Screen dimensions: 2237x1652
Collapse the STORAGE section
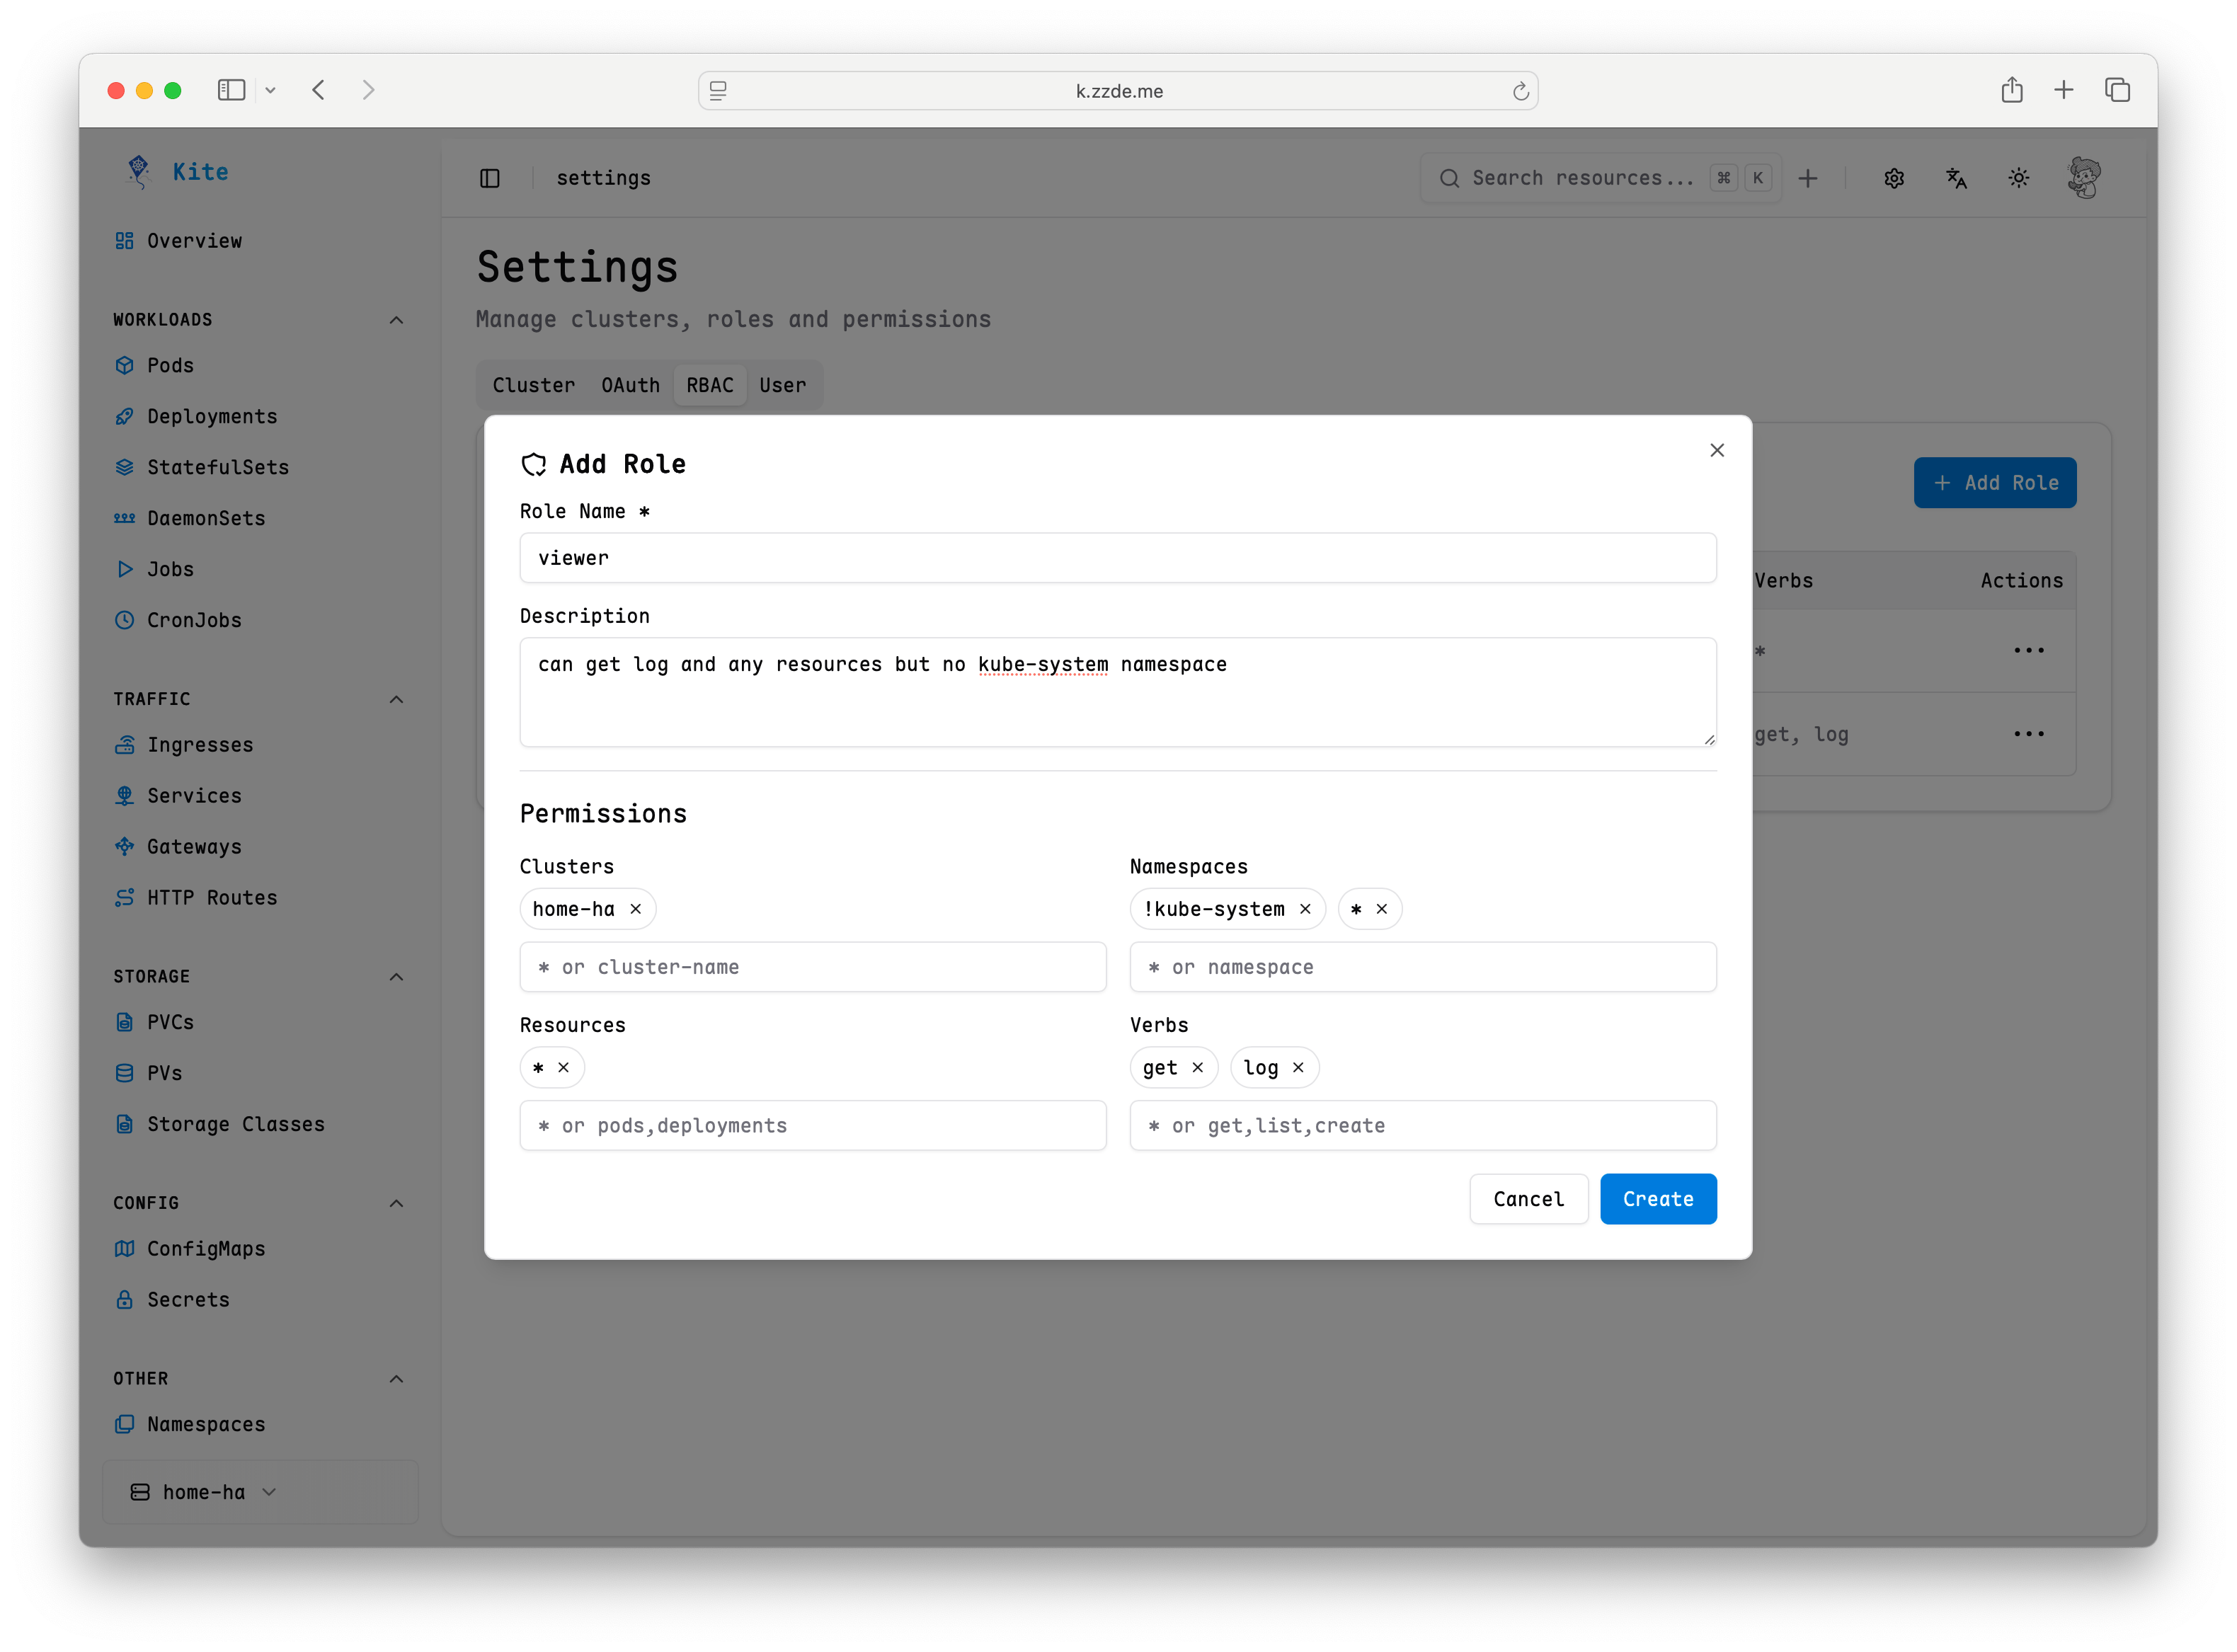pos(395,976)
